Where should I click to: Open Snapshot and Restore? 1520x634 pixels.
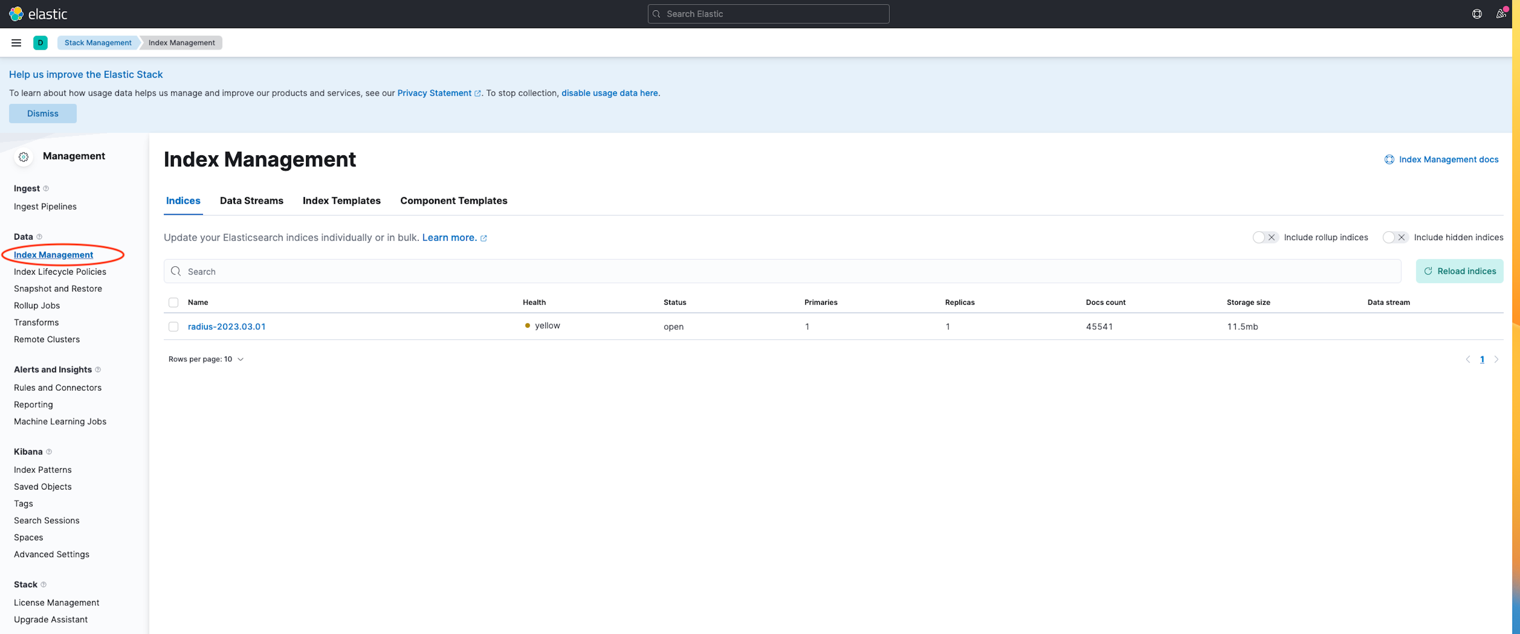point(58,289)
